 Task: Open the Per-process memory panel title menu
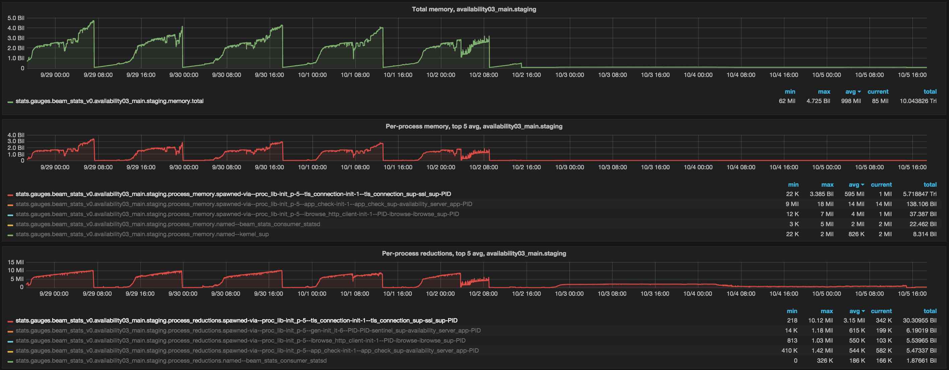coord(474,126)
